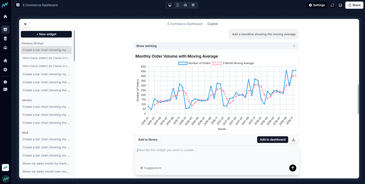Expand the Show working section
Viewport: 365px width, 184px height.
[x=216, y=46]
